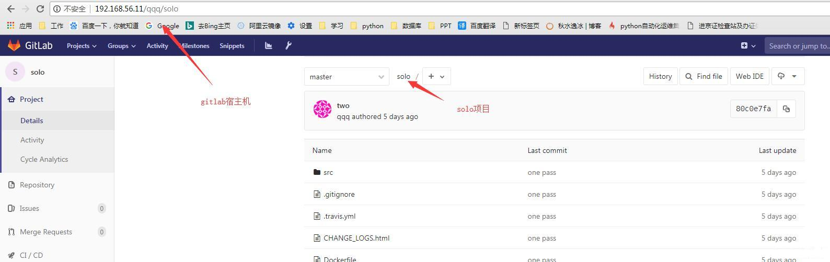The image size is (830, 262).
Task: Open Activity in the top navbar
Action: coord(157,46)
